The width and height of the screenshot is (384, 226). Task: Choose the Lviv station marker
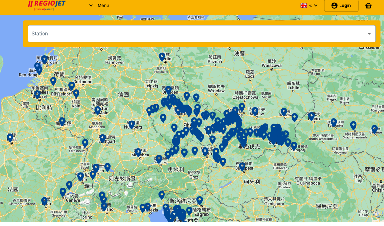[311, 116]
